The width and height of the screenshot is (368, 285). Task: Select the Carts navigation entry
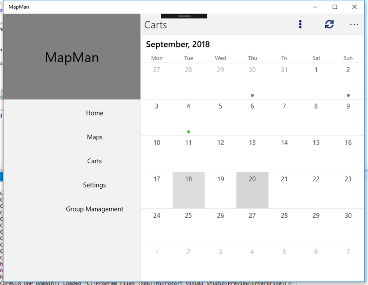[x=94, y=161]
